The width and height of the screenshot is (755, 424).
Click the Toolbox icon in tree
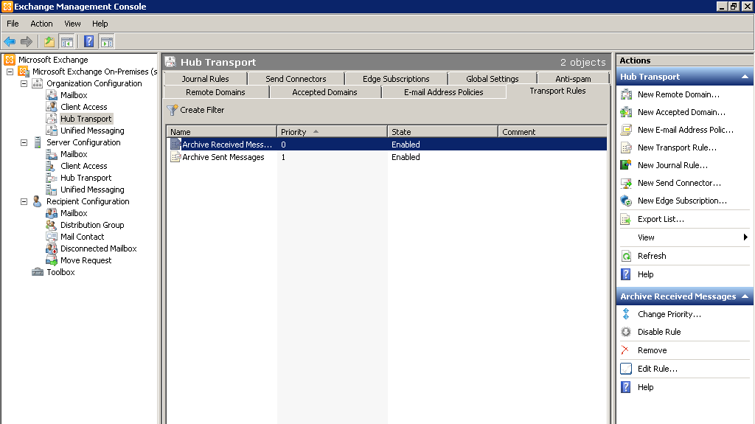click(x=38, y=272)
